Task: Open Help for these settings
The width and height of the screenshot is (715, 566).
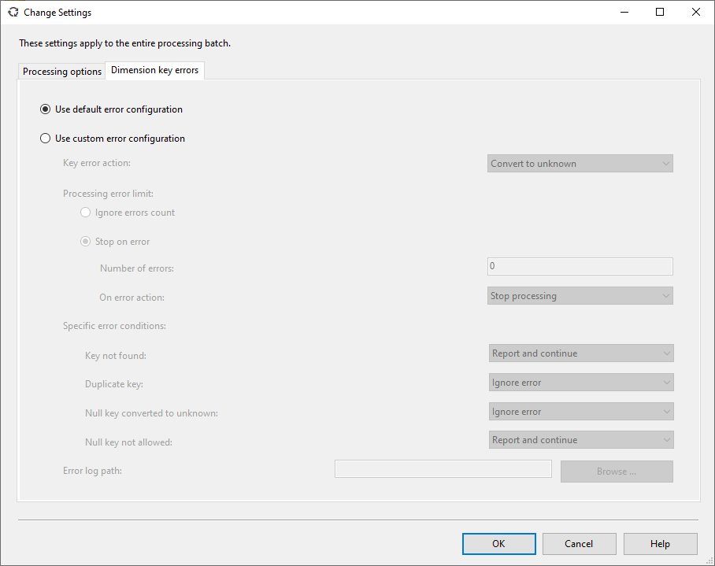Action: click(x=660, y=544)
